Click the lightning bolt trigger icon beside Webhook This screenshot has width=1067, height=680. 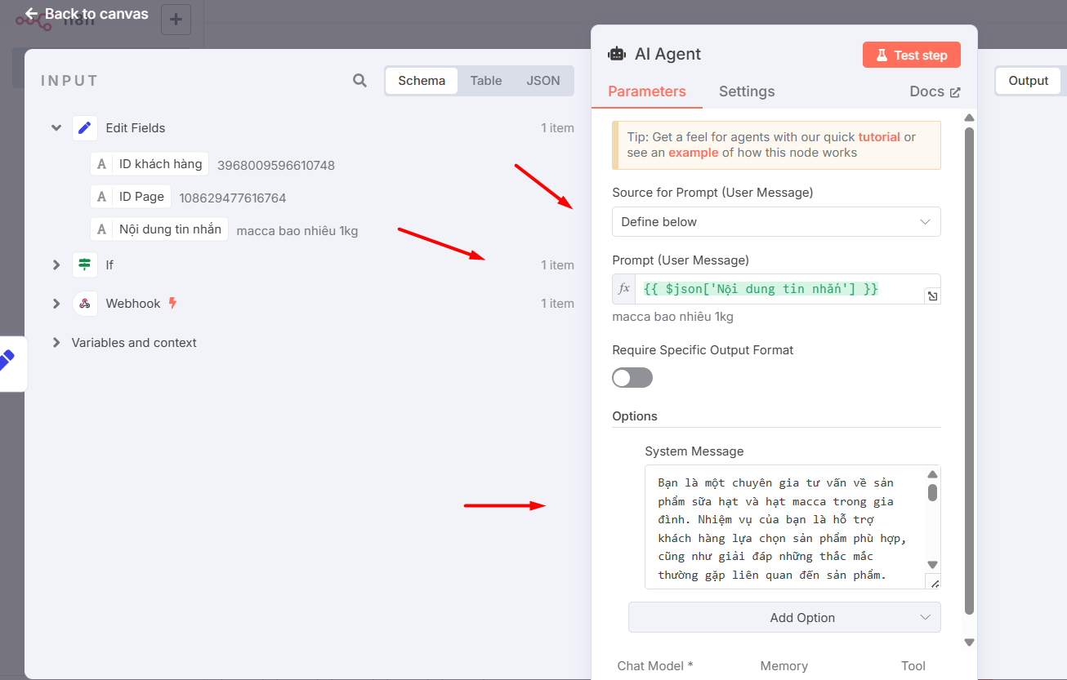click(172, 303)
